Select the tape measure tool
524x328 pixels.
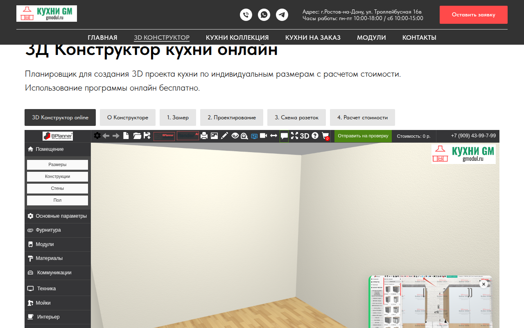(x=244, y=136)
